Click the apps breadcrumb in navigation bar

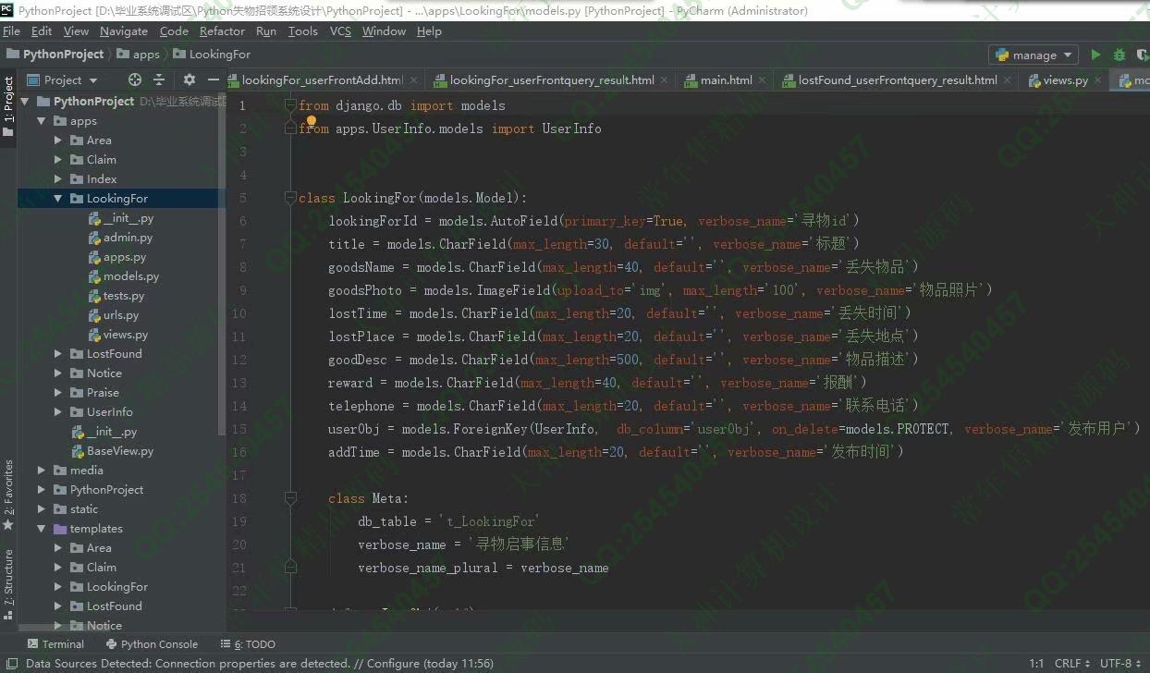[139, 55]
